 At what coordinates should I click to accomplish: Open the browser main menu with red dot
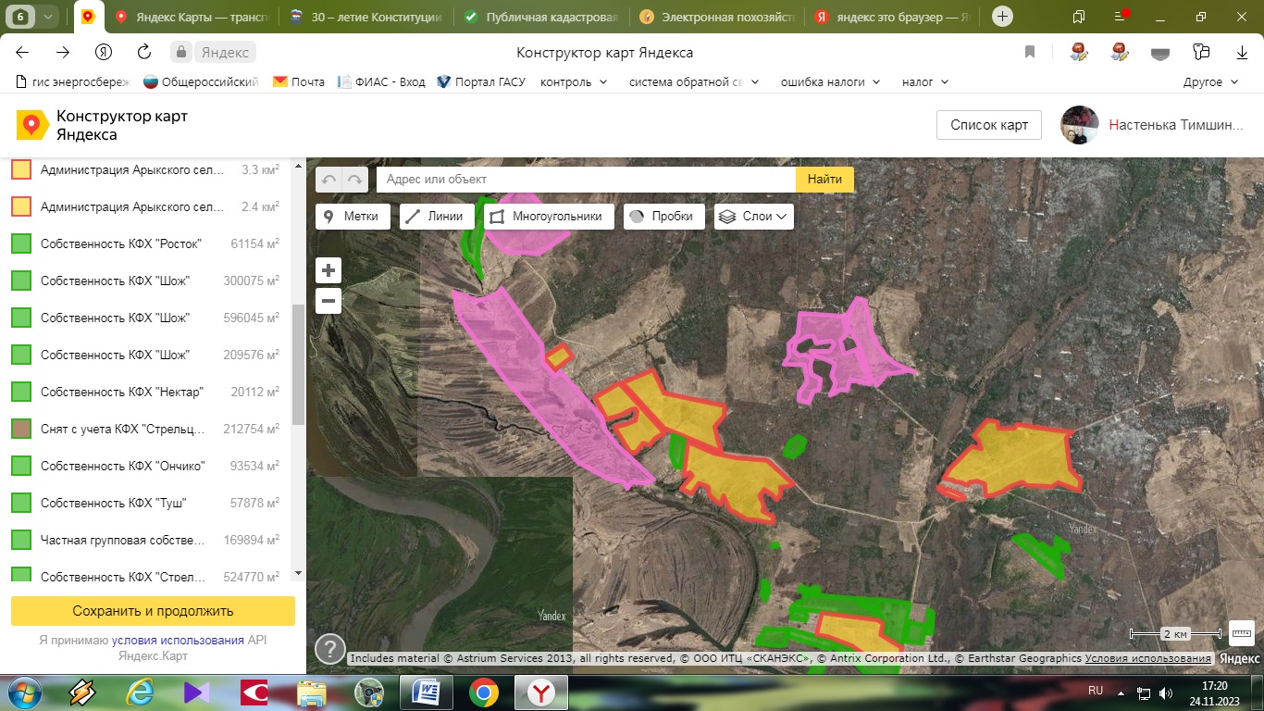pyautogui.click(x=1121, y=17)
